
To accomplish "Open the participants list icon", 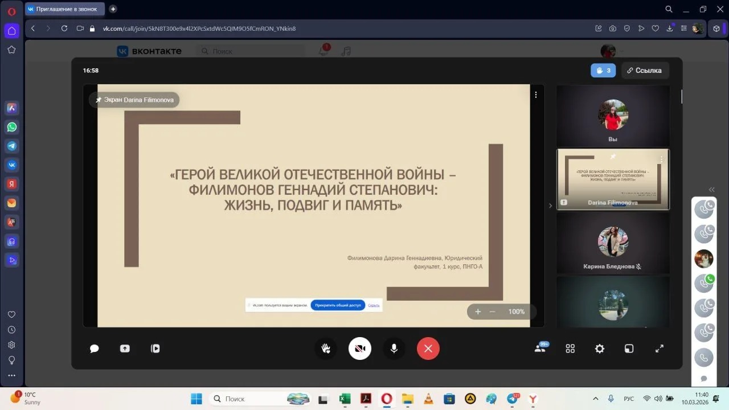I will pos(540,348).
